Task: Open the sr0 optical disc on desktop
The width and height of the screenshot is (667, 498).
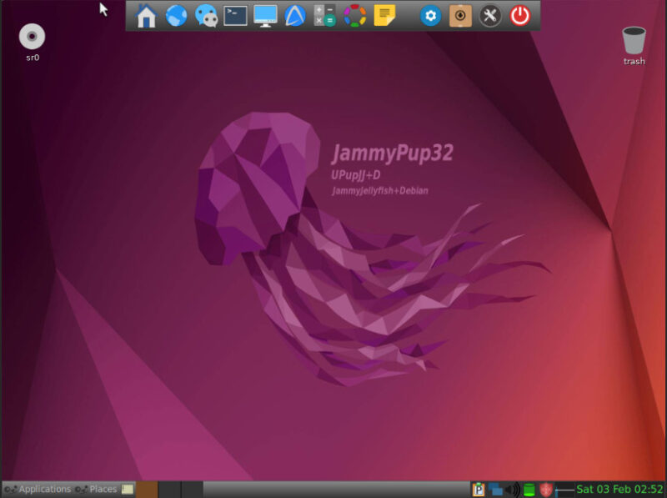Action: pyautogui.click(x=32, y=38)
